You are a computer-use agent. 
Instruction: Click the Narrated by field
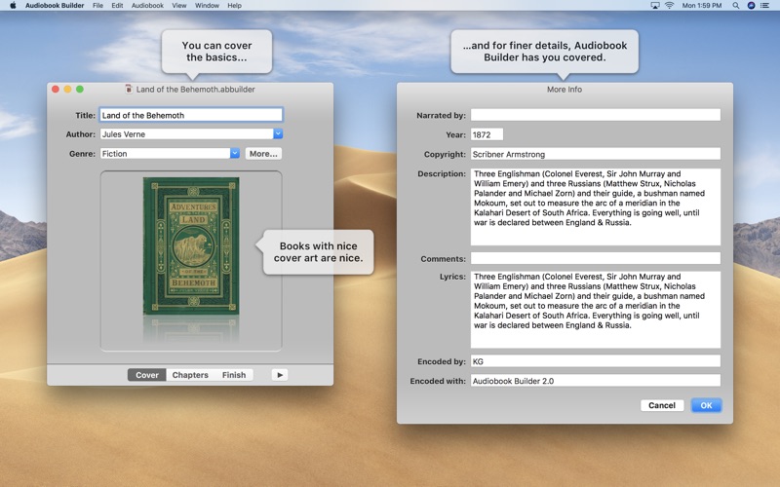coord(596,115)
